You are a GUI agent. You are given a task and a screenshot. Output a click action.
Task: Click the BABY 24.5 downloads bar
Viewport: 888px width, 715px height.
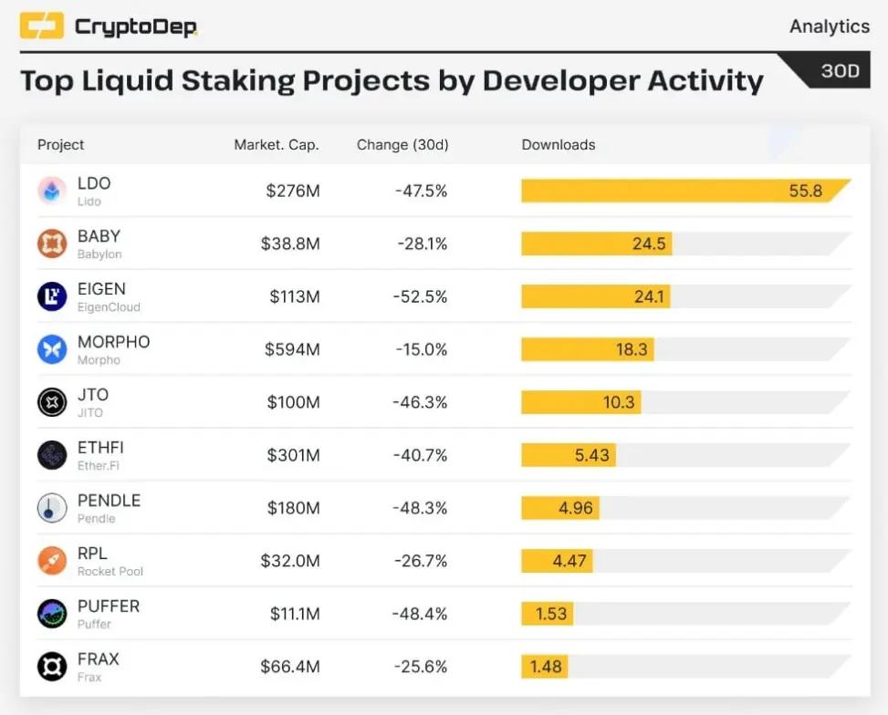pos(596,244)
